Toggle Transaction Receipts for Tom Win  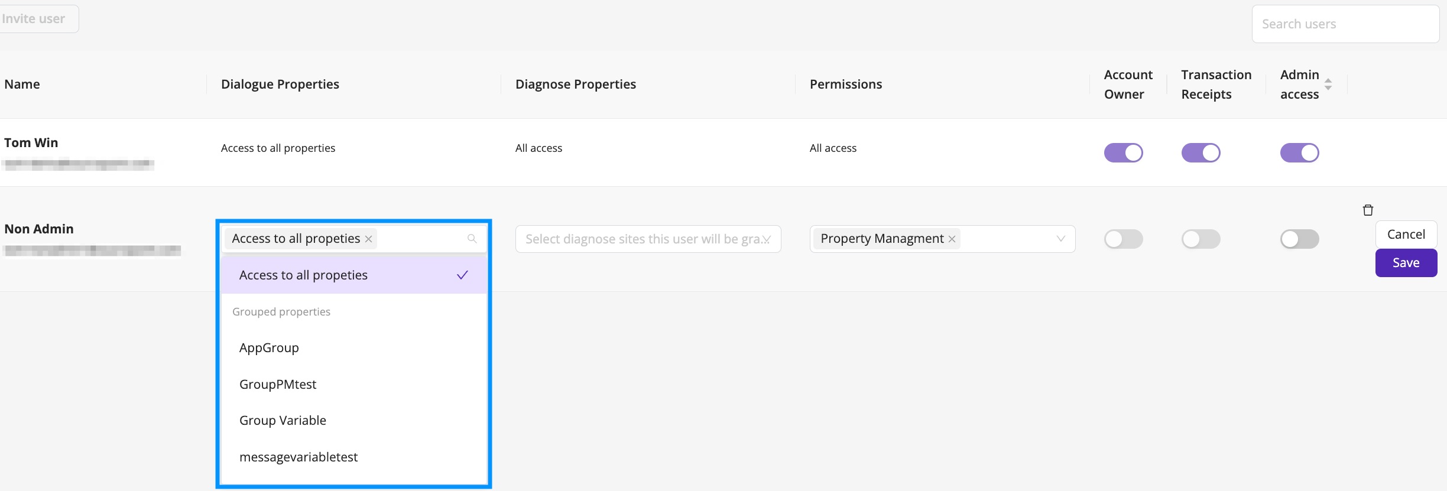1201,152
